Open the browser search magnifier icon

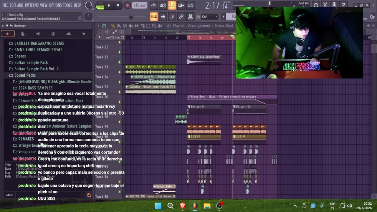coord(89,195)
